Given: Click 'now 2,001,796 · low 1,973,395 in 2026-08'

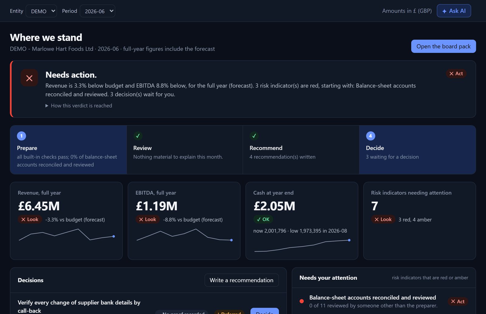Looking at the screenshot, I should click(x=300, y=231).
